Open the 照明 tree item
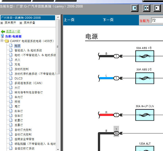Viewport: 163px width, 151px height. click(17, 102)
